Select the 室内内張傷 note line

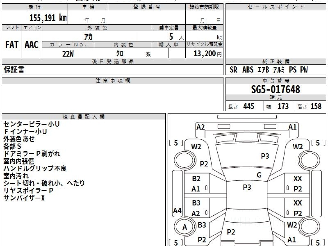pyautogui.click(x=19, y=161)
